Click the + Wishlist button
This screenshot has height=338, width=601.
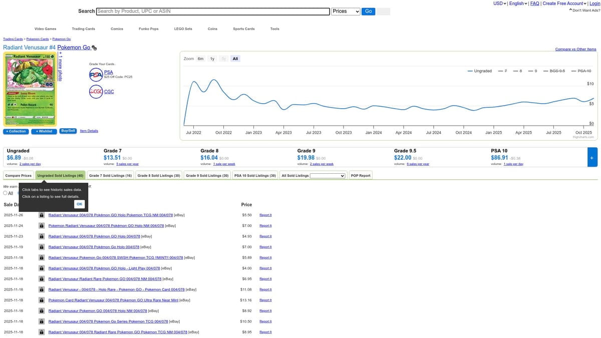pyautogui.click(x=44, y=131)
